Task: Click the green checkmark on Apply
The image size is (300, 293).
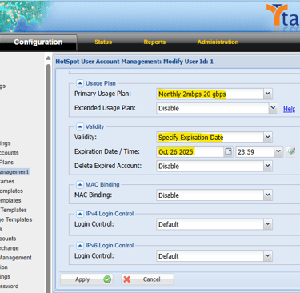Action: coord(107,279)
